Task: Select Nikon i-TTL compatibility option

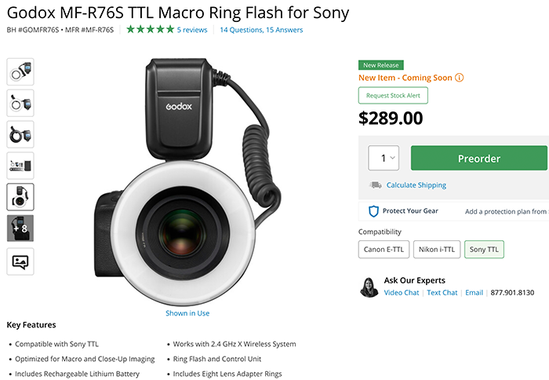Action: pyautogui.click(x=437, y=249)
